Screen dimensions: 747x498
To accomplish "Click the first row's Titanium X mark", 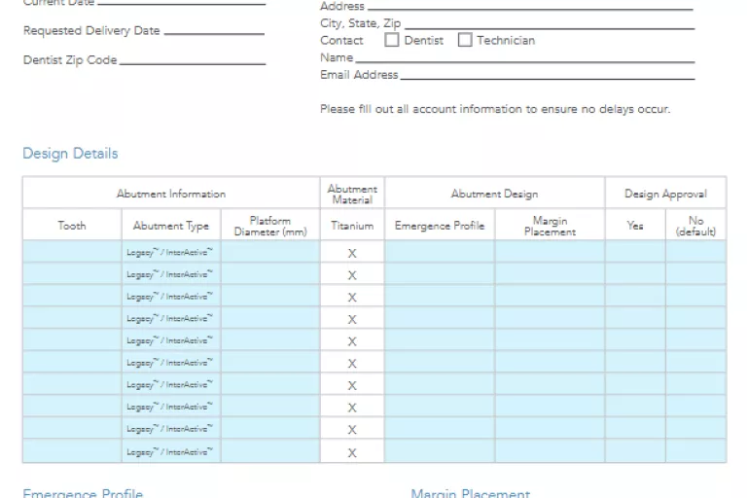I will tap(352, 253).
